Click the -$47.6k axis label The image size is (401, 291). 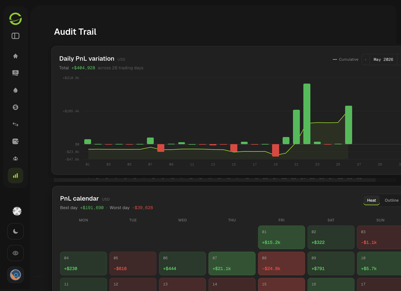pos(72,159)
